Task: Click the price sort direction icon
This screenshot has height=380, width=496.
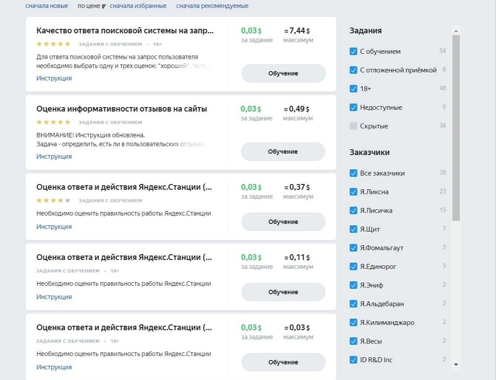Action: (103, 6)
